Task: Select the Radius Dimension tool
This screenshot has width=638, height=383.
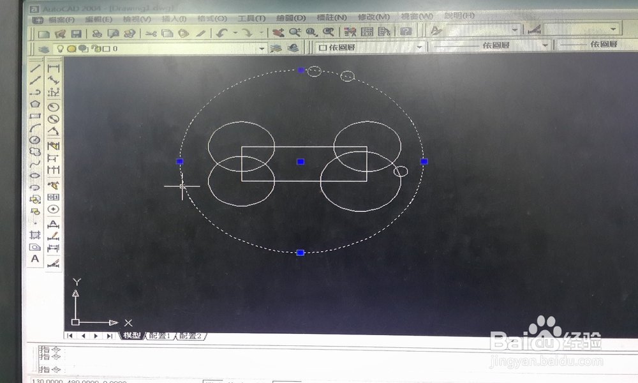Action: [54, 107]
